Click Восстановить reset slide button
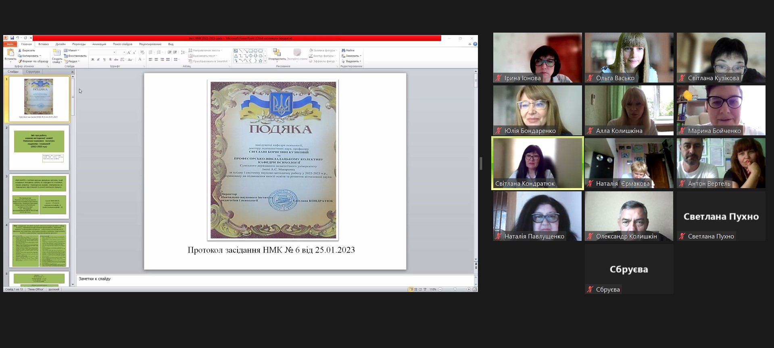This screenshot has height=348, width=774. click(75, 56)
